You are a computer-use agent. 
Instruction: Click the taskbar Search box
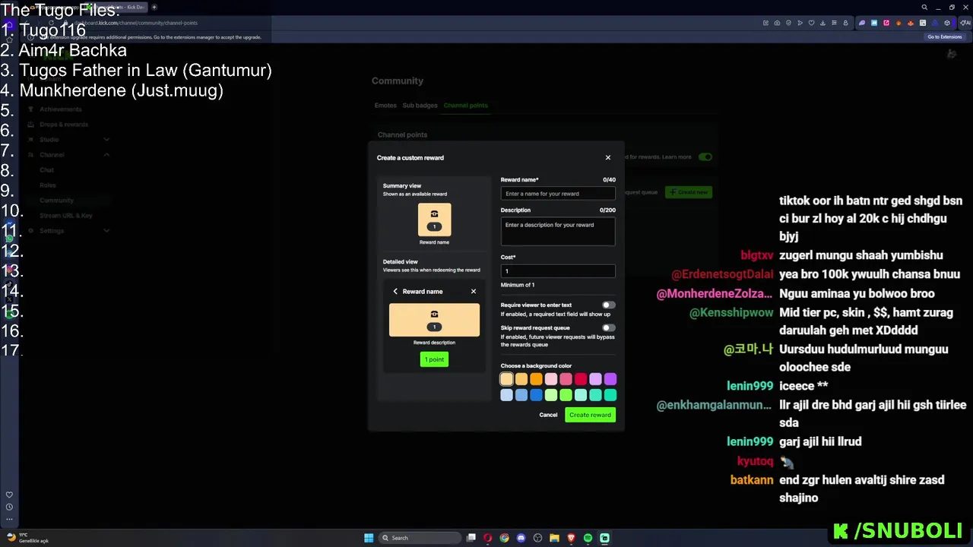pyautogui.click(x=420, y=538)
